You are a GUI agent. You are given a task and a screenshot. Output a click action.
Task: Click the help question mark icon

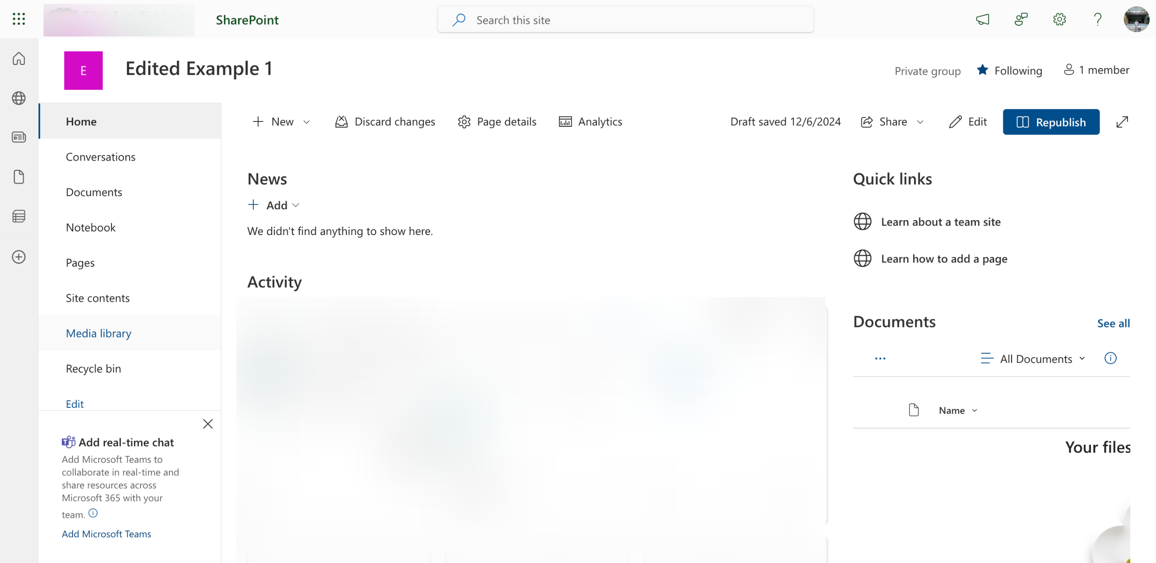(1098, 19)
